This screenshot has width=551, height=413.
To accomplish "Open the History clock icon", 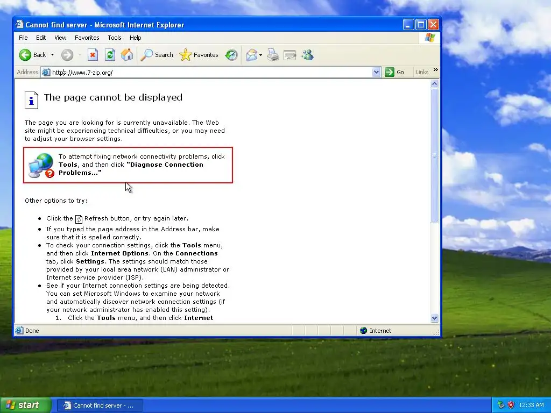I will click(231, 55).
